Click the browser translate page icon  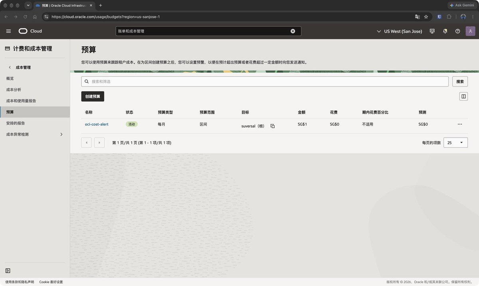point(418,17)
